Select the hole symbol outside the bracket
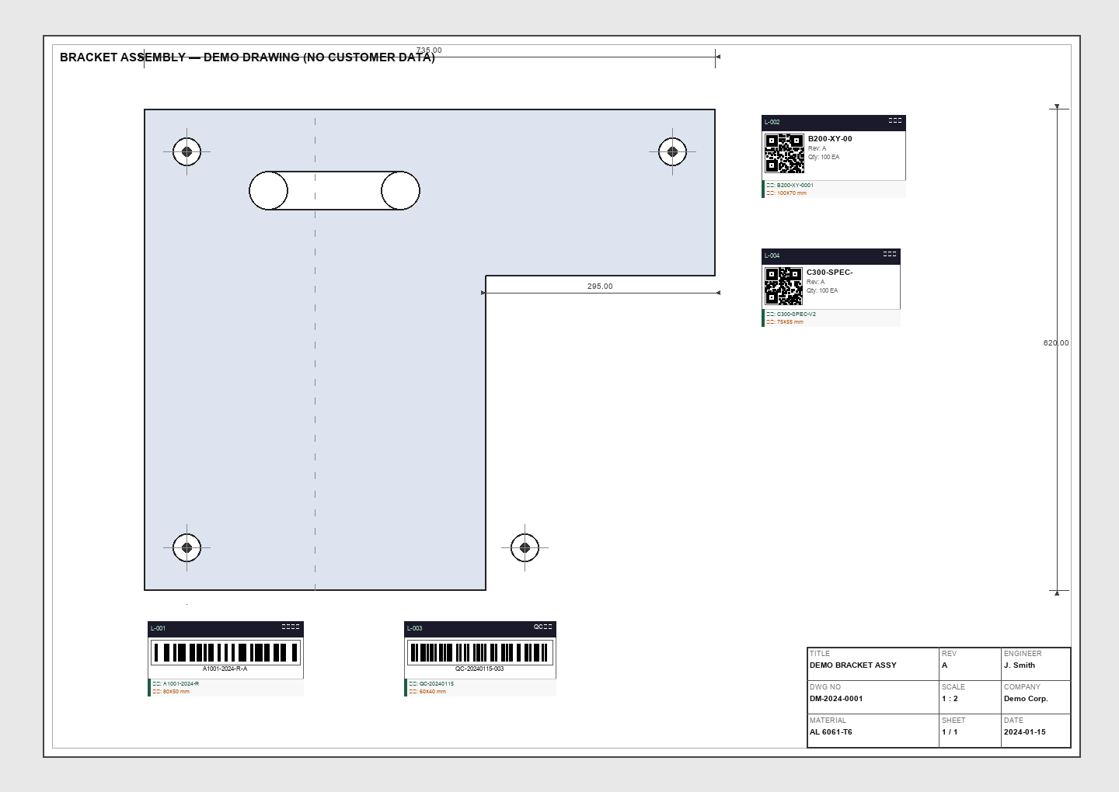Image resolution: width=1119 pixels, height=792 pixels. pos(525,547)
